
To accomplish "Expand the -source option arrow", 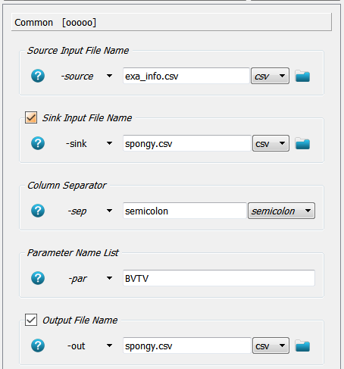I will tap(109, 76).
